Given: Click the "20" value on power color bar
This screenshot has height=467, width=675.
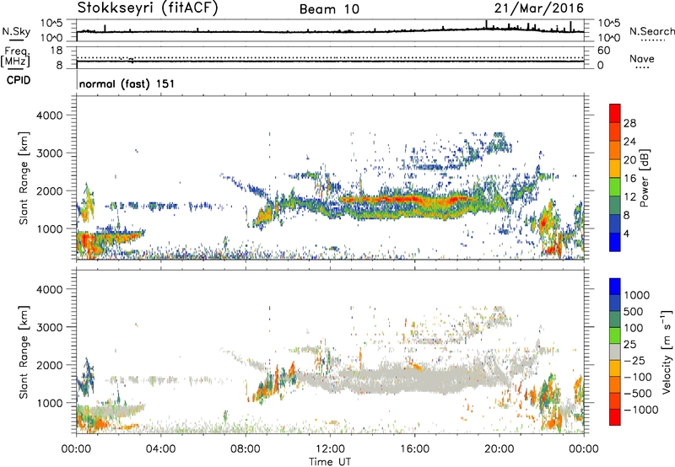Looking at the screenshot, I should 629,160.
